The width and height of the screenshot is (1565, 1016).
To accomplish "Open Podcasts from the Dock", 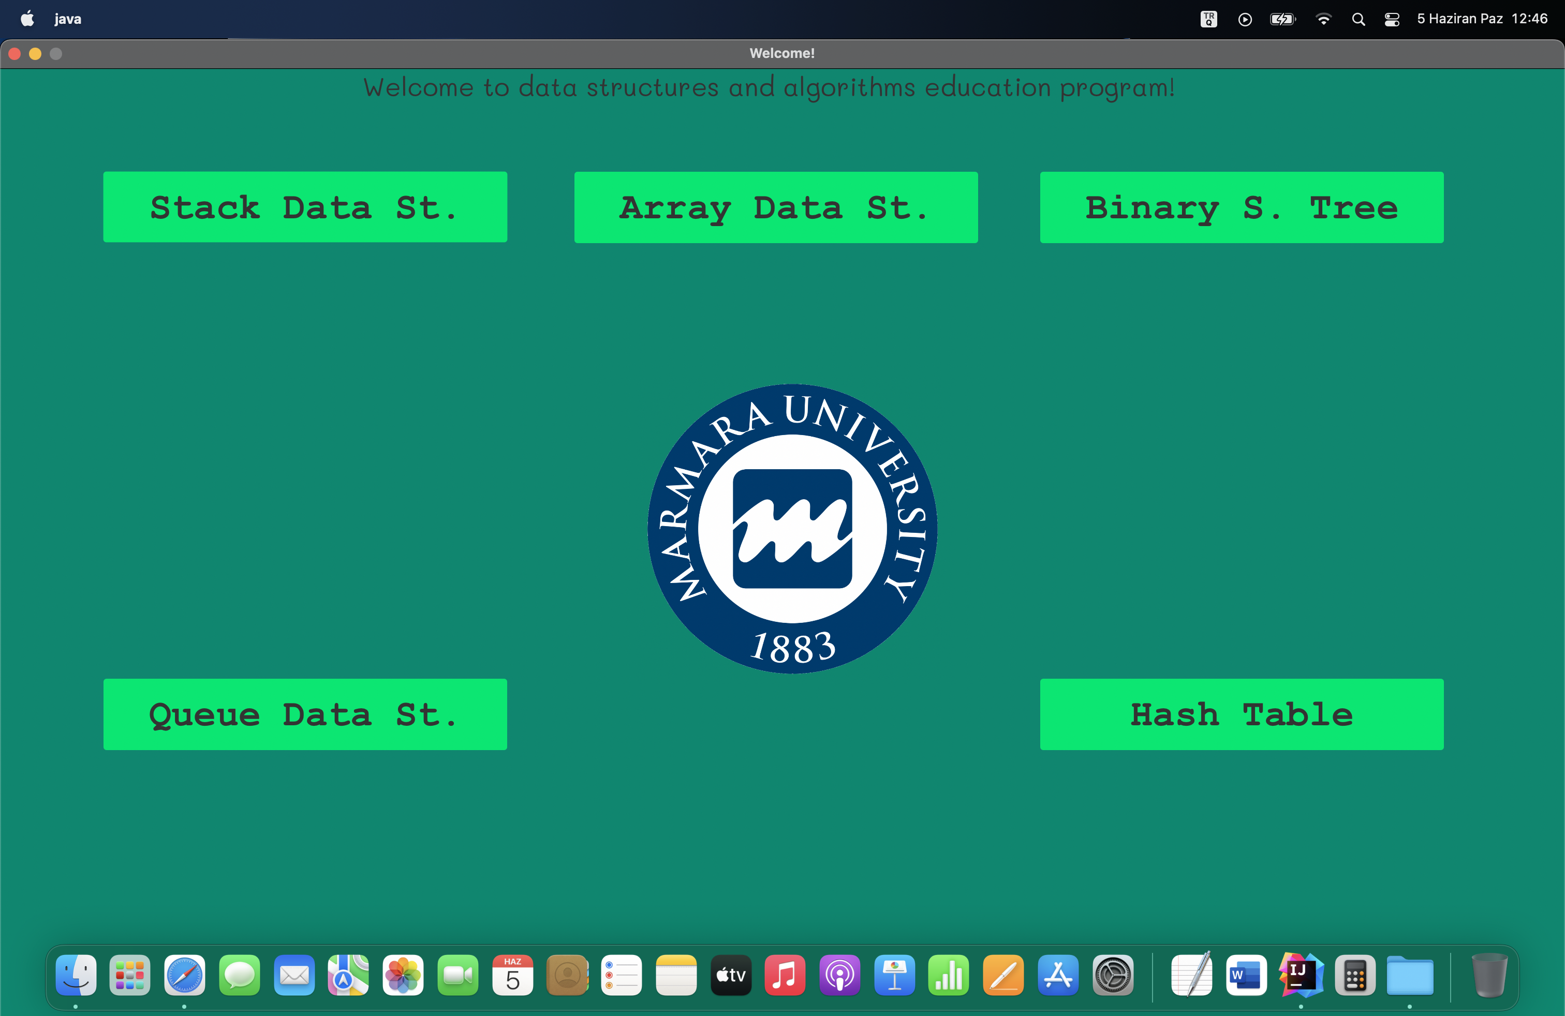I will coord(840,975).
